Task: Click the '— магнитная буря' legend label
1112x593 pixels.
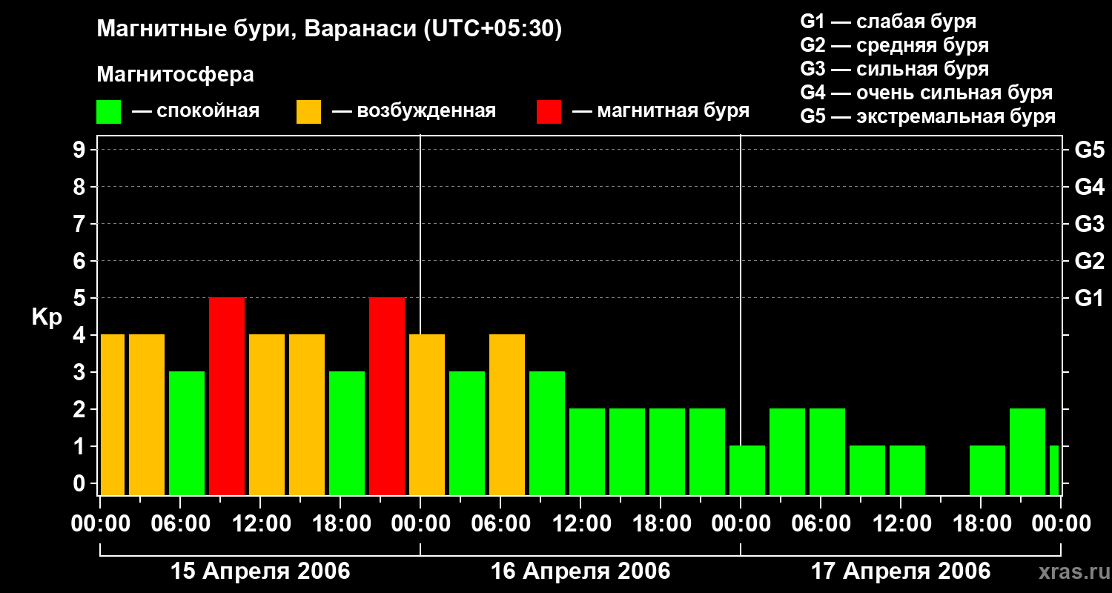Action: pyautogui.click(x=661, y=111)
